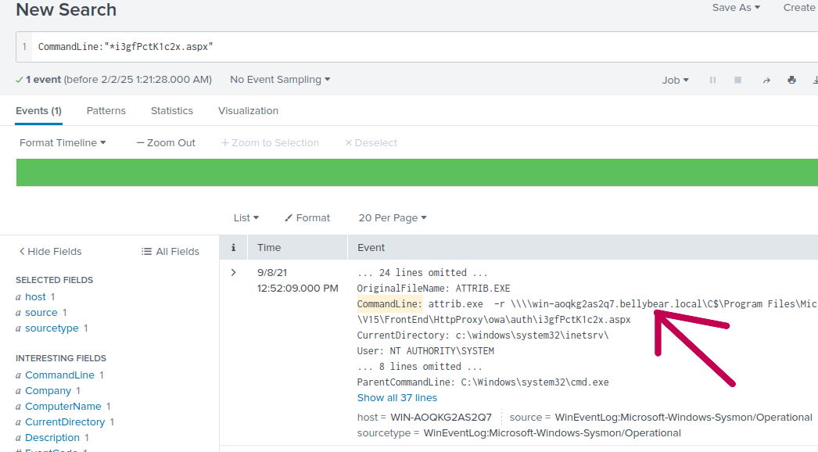This screenshot has width=818, height=452.
Task: Expand the No Event Sampling dropdown
Action: coord(280,80)
